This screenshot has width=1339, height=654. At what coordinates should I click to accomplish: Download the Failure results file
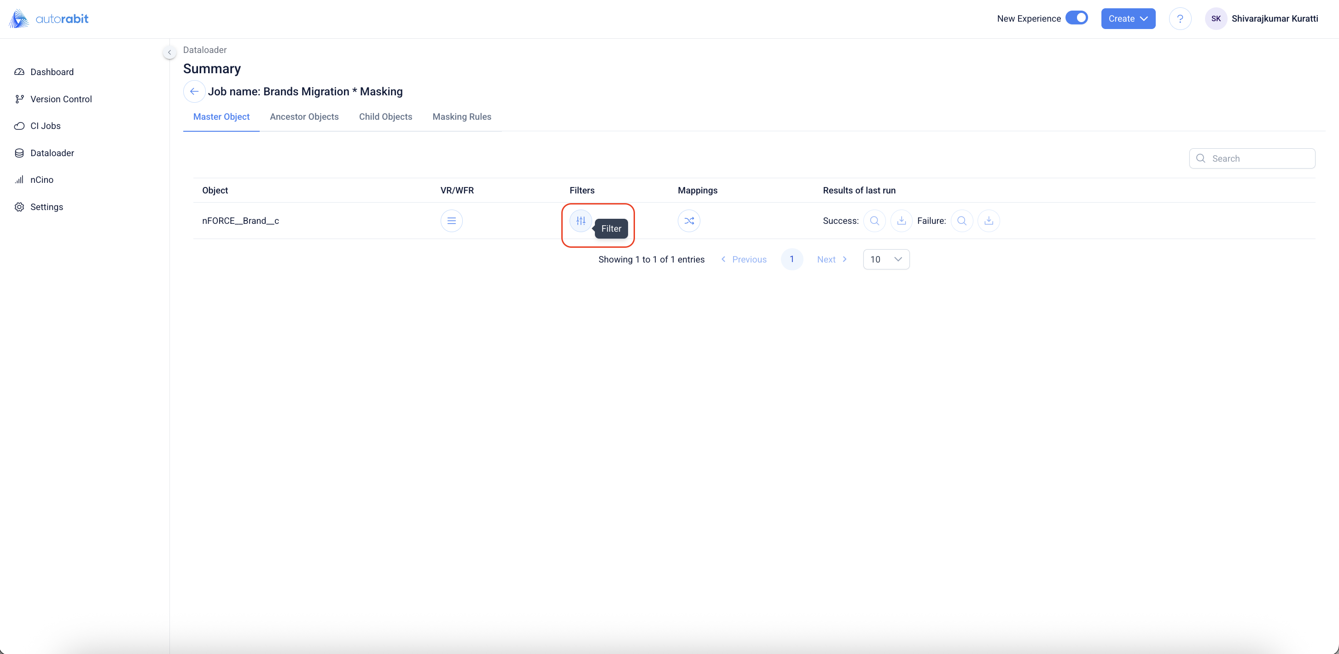(989, 221)
